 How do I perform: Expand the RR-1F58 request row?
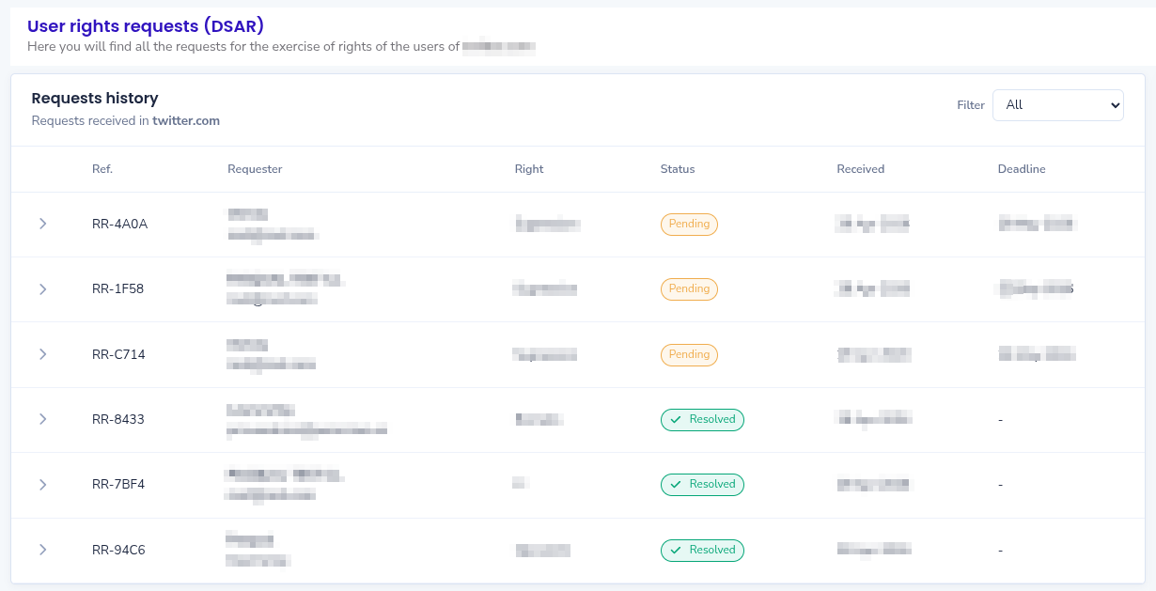[x=42, y=289]
